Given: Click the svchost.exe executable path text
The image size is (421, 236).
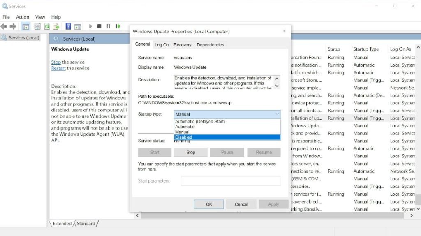Looking at the screenshot, I should point(185,103).
